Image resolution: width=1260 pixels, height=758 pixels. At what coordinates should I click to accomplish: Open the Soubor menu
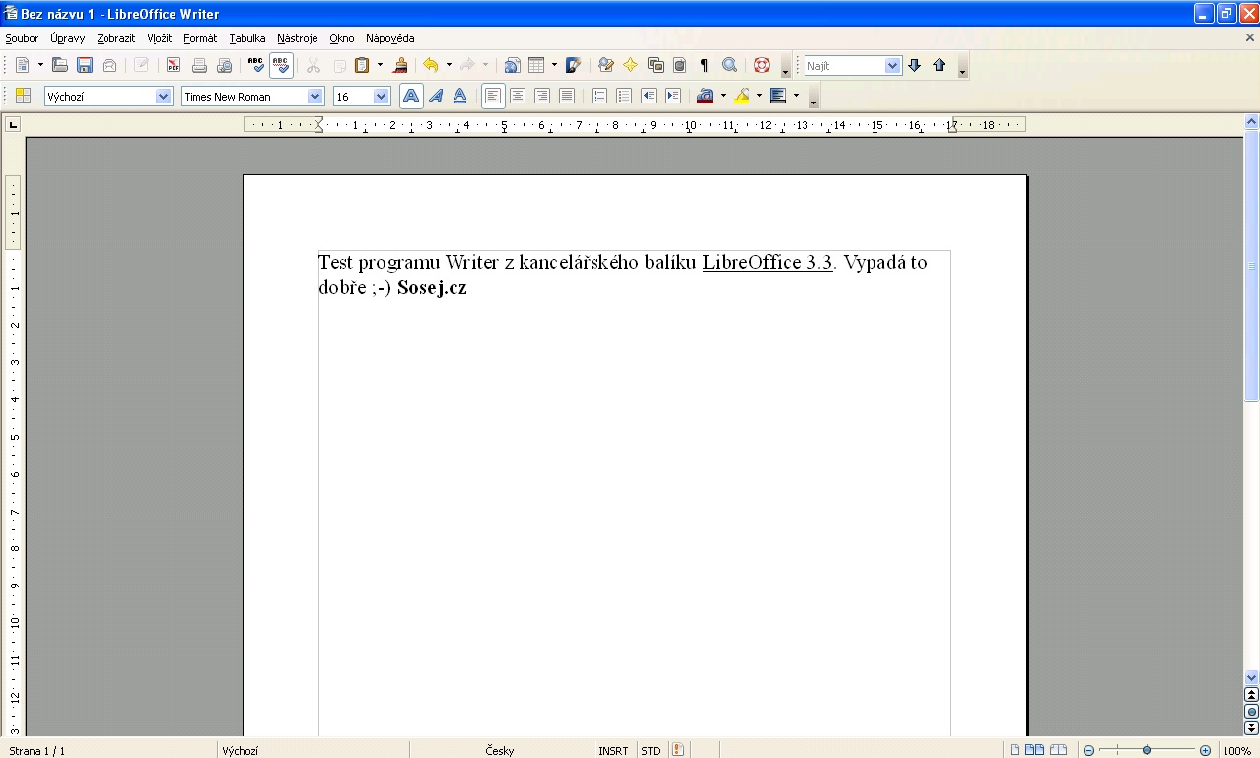(x=22, y=38)
